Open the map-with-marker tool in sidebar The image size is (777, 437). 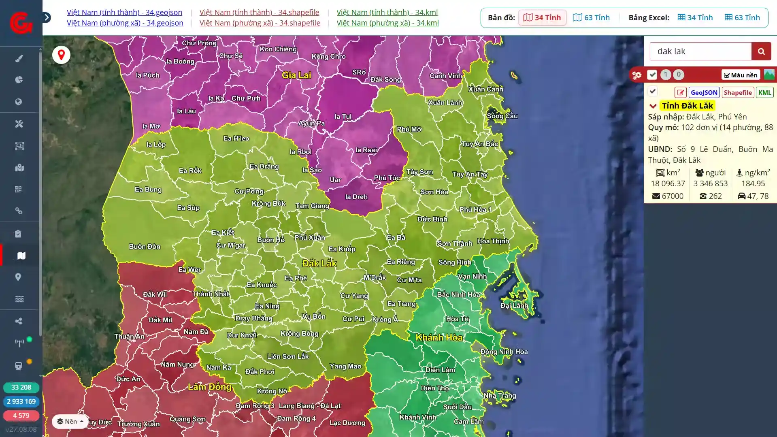pyautogui.click(x=19, y=168)
